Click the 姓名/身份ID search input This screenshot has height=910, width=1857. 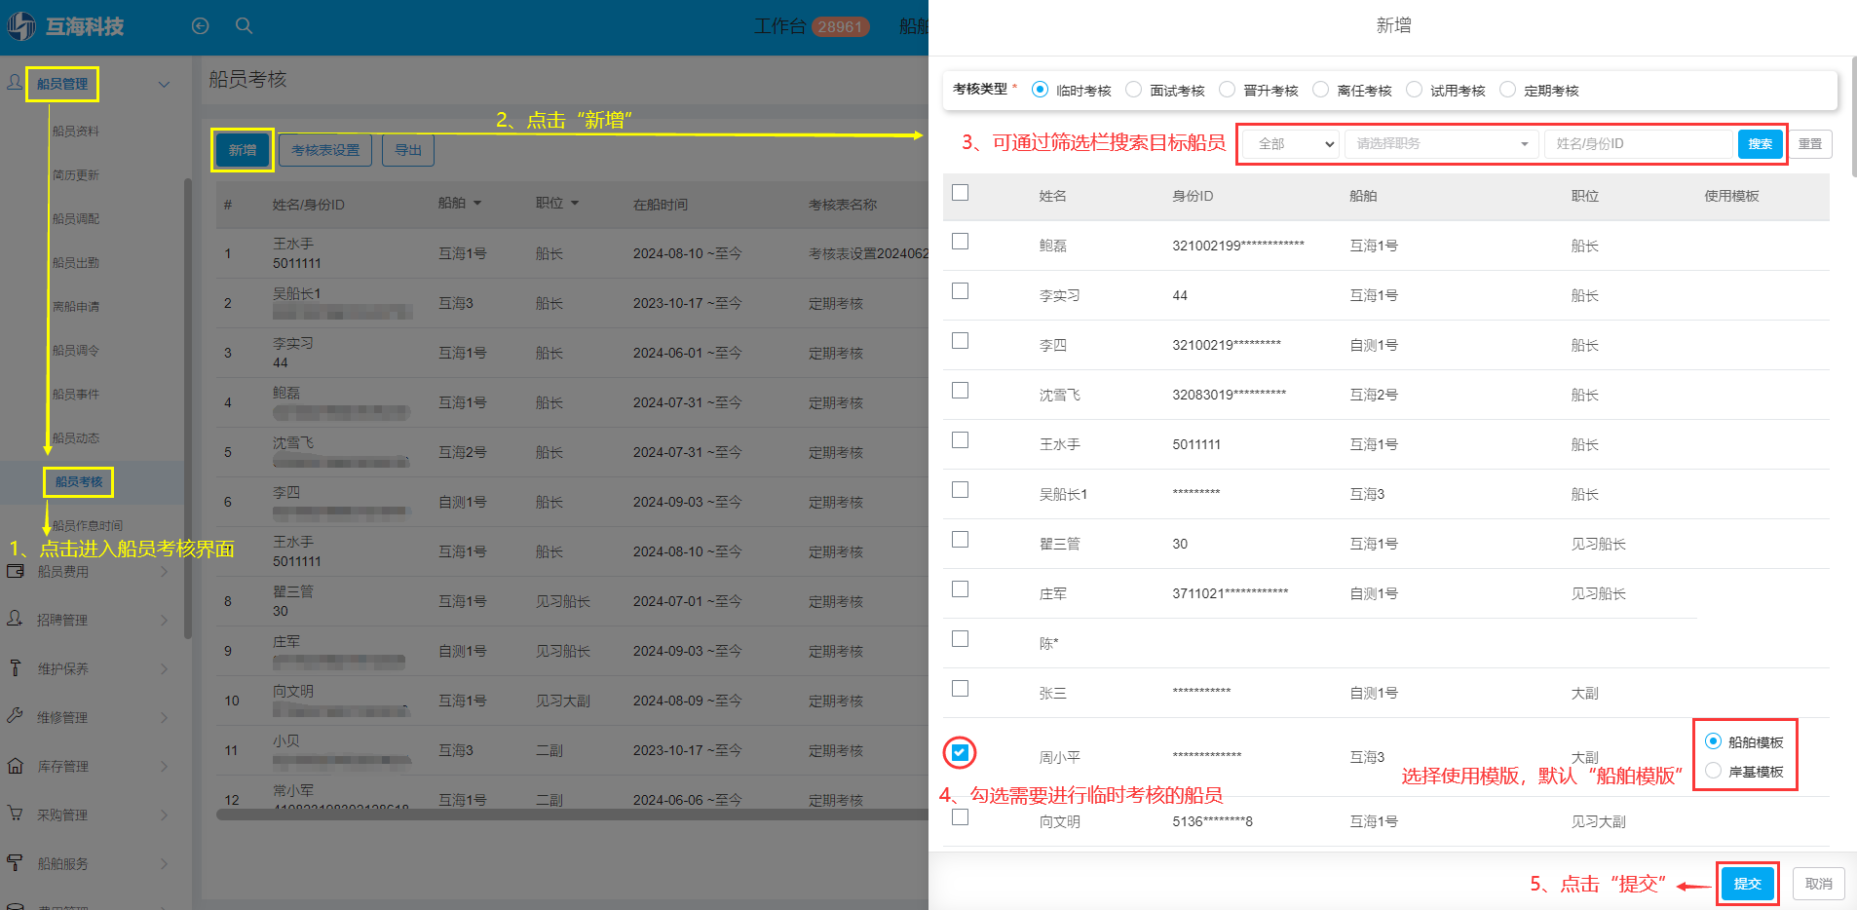point(1640,144)
